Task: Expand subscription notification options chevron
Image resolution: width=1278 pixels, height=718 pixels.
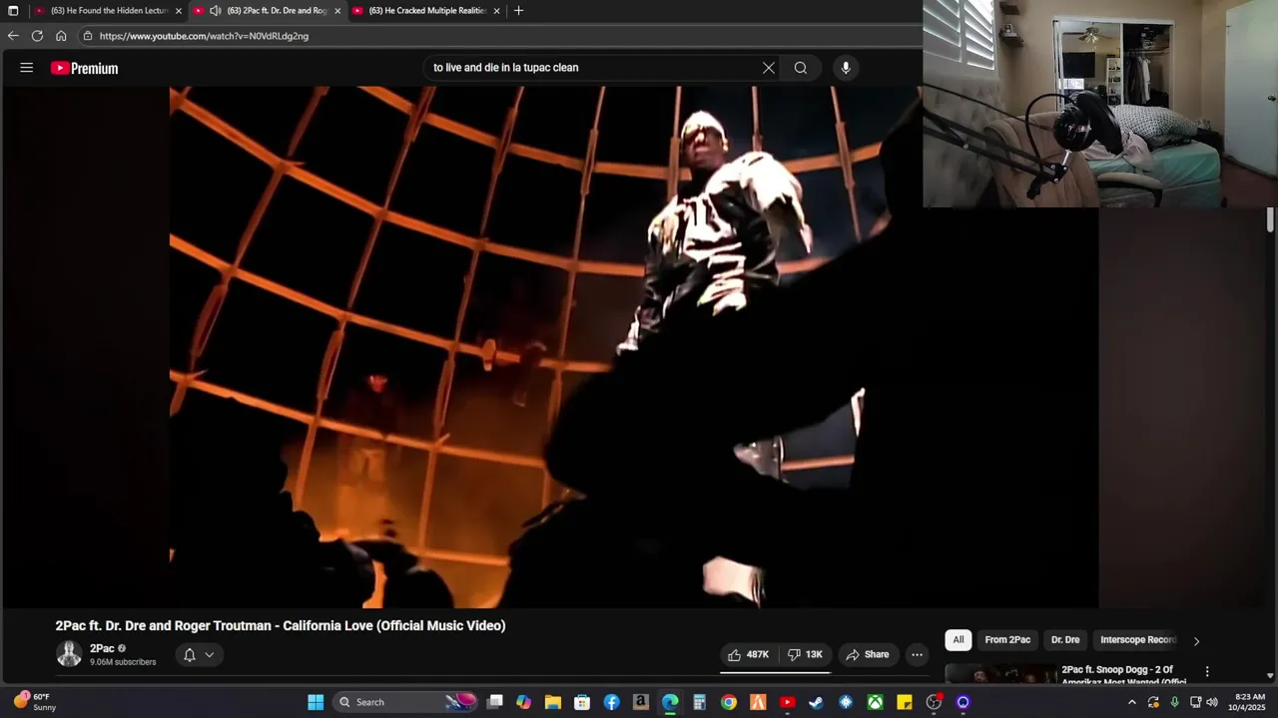Action: click(210, 655)
